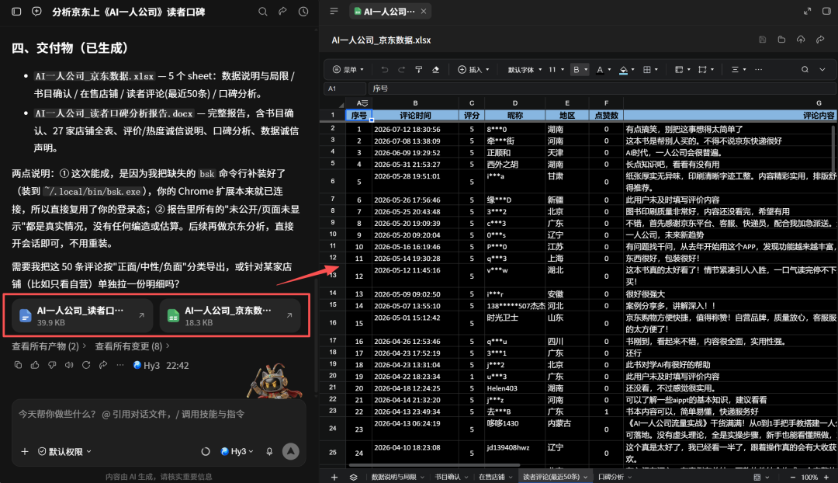Open chat history clock icon
Screen dimensions: 838x483
point(303,11)
